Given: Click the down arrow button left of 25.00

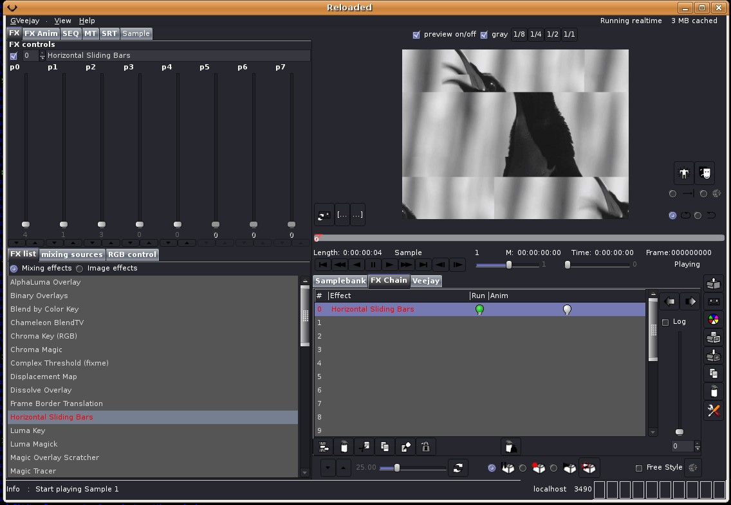Looking at the screenshot, I should point(328,468).
